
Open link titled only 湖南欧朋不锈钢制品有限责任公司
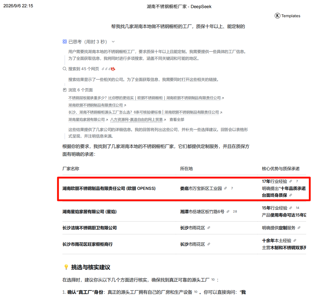point(96,105)
